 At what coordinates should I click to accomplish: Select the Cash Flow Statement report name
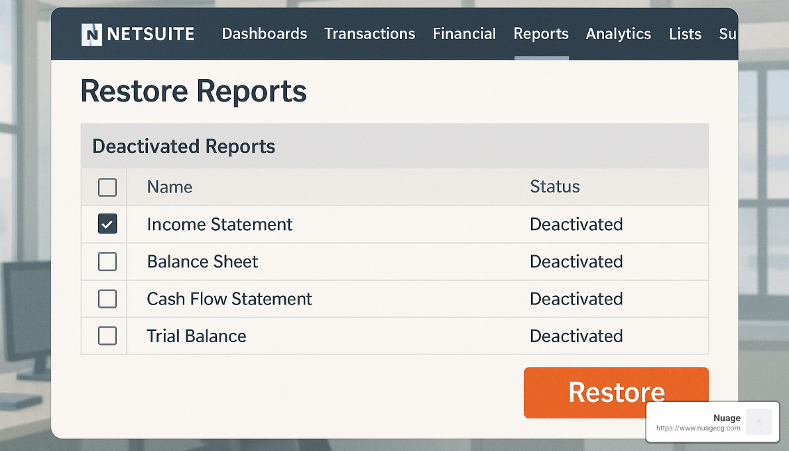[229, 299]
